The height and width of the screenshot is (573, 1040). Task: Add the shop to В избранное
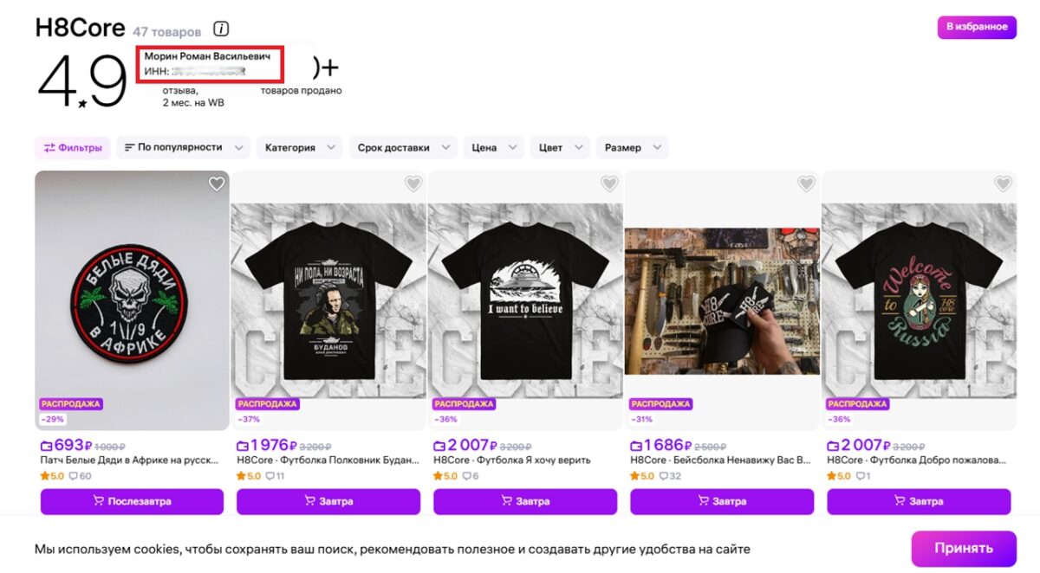(976, 27)
